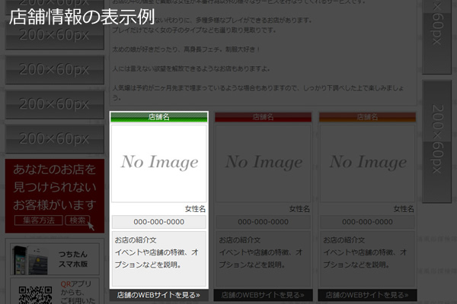Click the highlighted store's お店の紹介文 description box
Image resolution: width=457 pixels, height=304 pixels.
(x=159, y=258)
